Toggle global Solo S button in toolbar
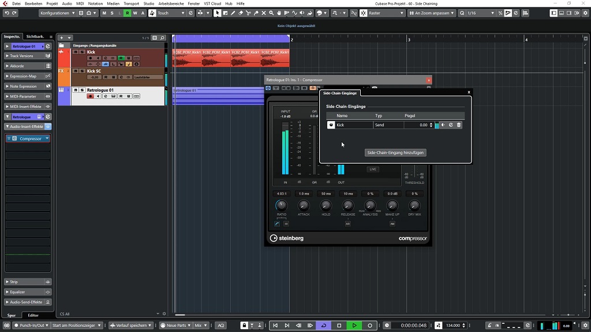Viewport: 591px width, 332px height. pyautogui.click(x=112, y=13)
